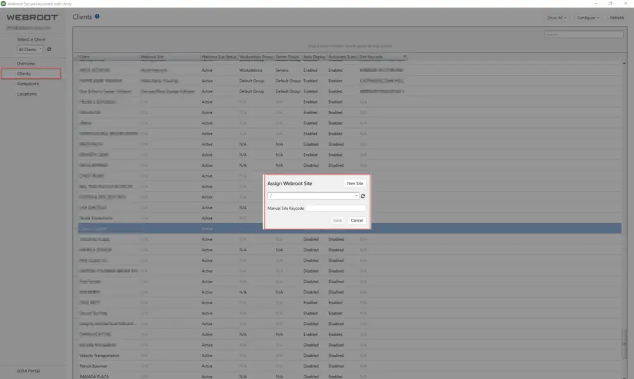Select Clients in the left sidebar

(24, 74)
